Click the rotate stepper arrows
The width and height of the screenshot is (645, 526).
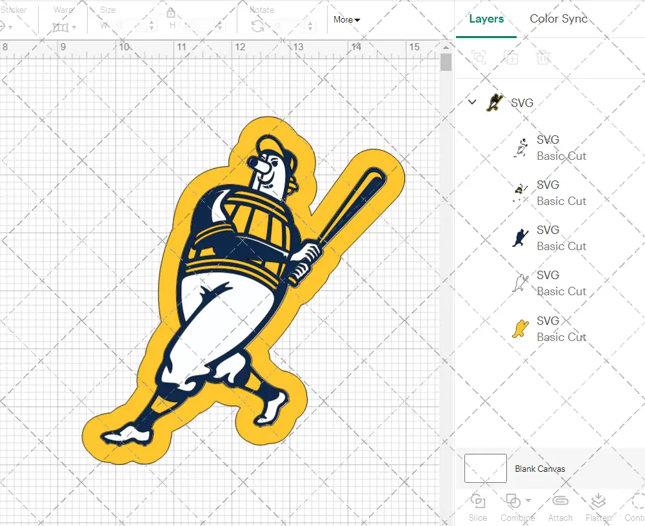point(310,26)
